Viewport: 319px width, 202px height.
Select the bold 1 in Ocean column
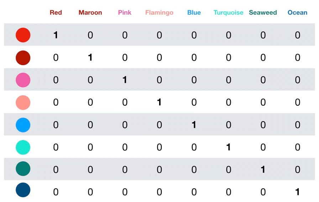click(x=297, y=192)
